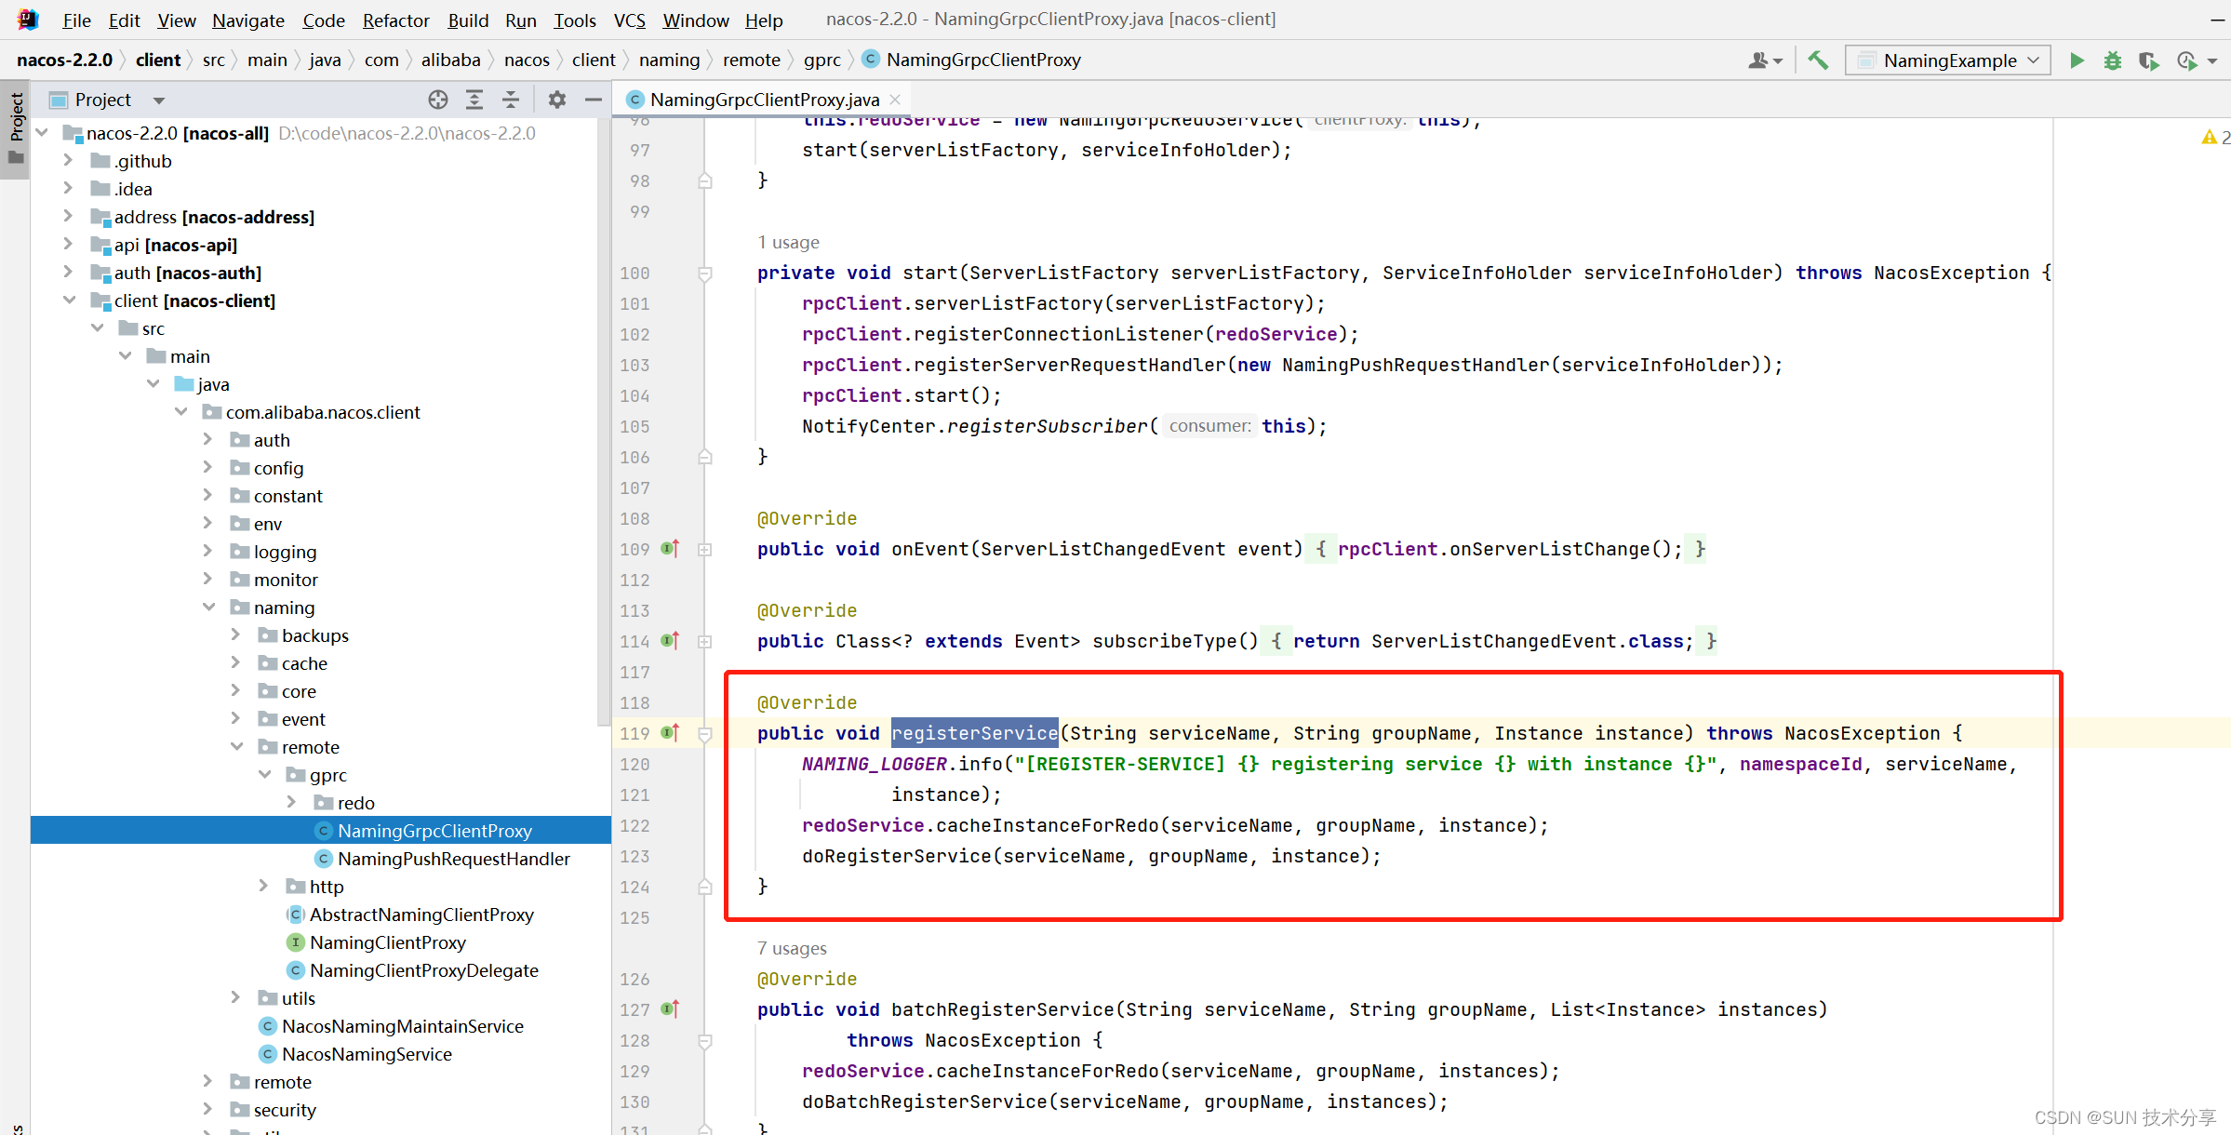This screenshot has height=1135, width=2231.
Task: Expand the redo folder in tree
Action: coord(292,802)
